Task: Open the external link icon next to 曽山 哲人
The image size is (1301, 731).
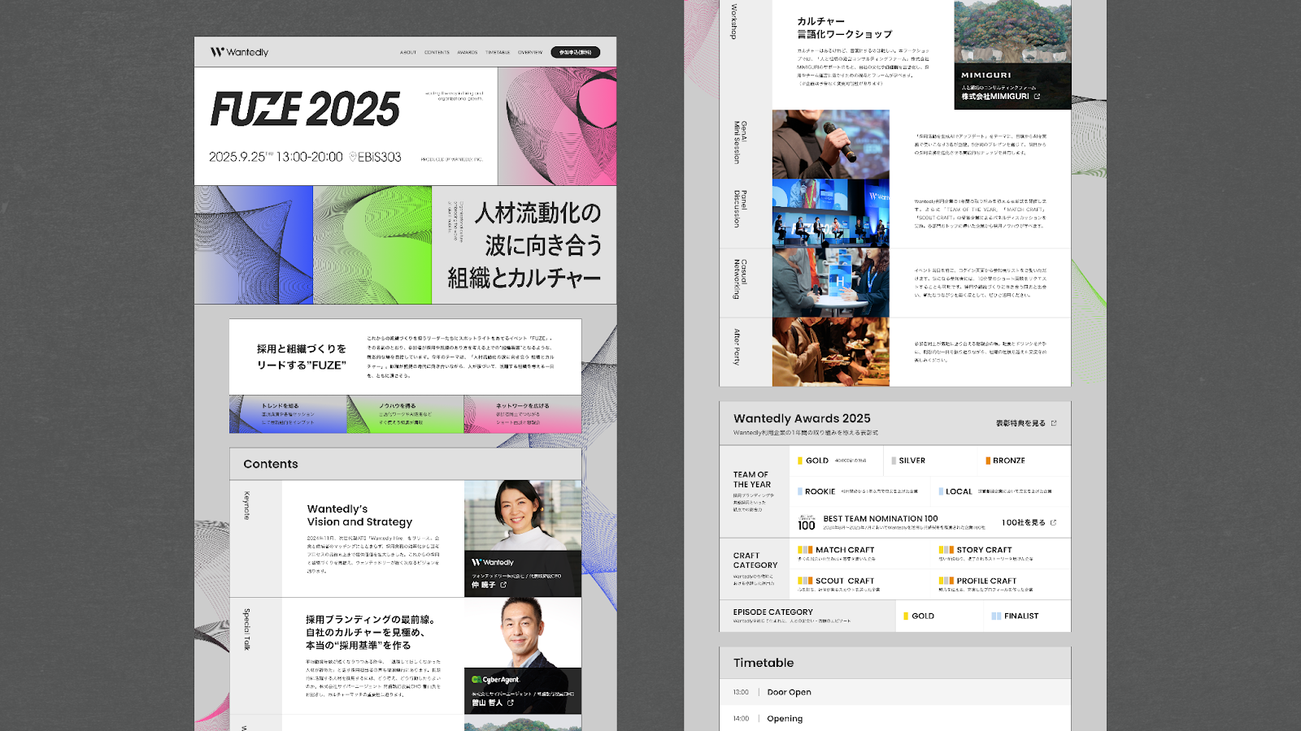Action: point(511,703)
